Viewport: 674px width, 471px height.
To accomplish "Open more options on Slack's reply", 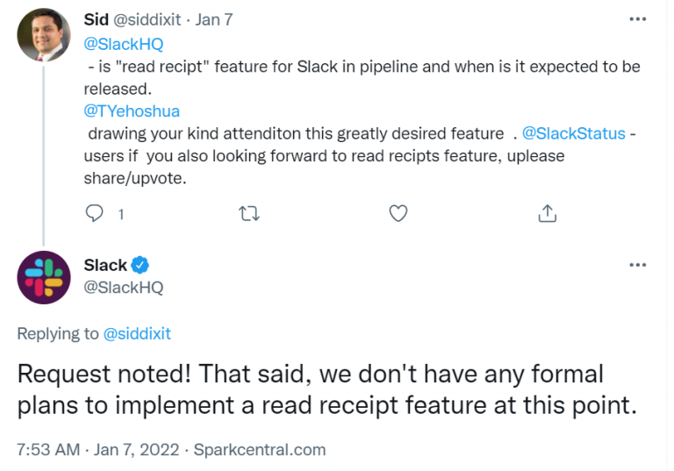I will [639, 265].
